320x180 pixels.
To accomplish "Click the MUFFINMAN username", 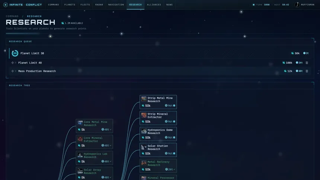I will coord(308,5).
